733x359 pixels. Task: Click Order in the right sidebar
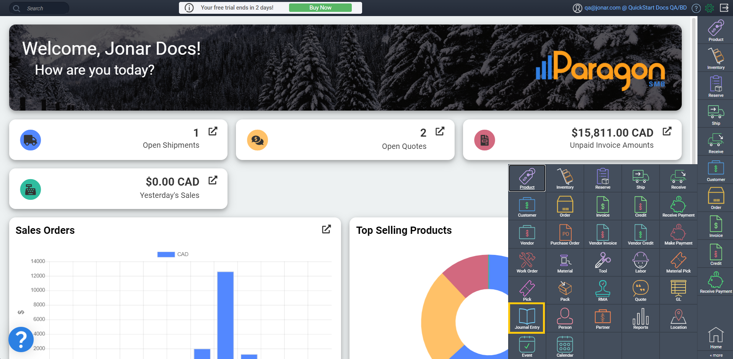[716, 198]
